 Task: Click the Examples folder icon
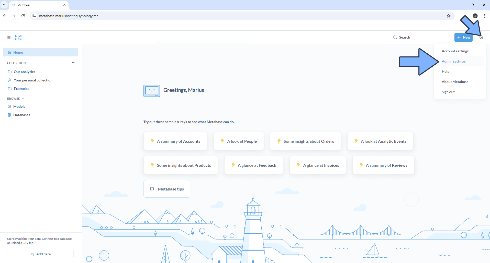(x=10, y=89)
